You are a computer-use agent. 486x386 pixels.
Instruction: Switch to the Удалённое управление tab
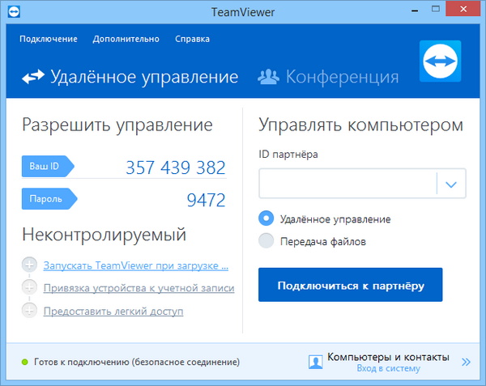(130, 77)
